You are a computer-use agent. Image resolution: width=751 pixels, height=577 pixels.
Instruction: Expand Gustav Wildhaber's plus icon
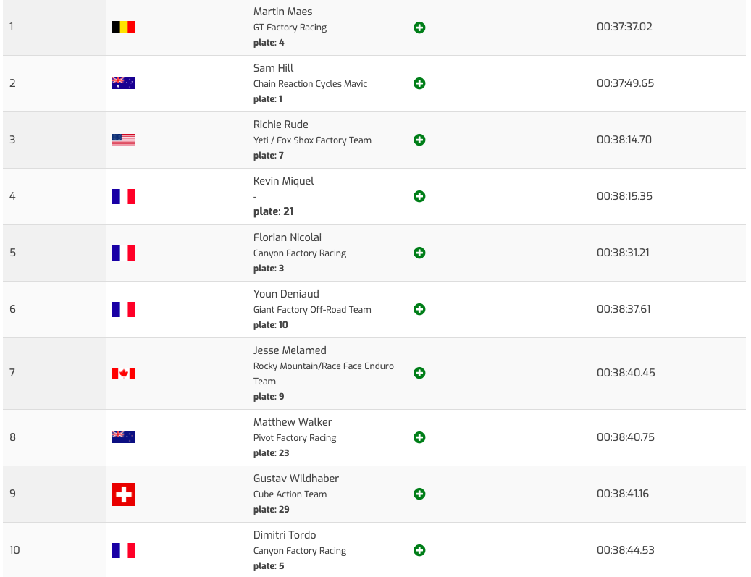click(x=419, y=494)
